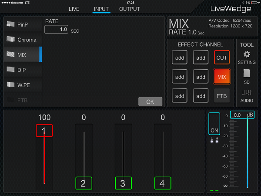Click the Resolution 1280 x 720 text
The image size is (261, 196).
231,26
